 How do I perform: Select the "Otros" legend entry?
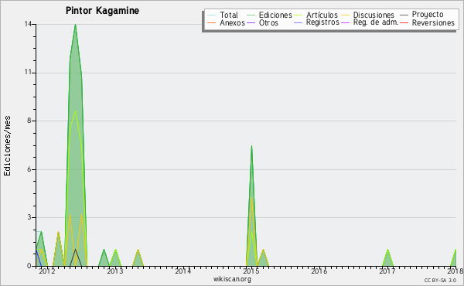[262, 22]
